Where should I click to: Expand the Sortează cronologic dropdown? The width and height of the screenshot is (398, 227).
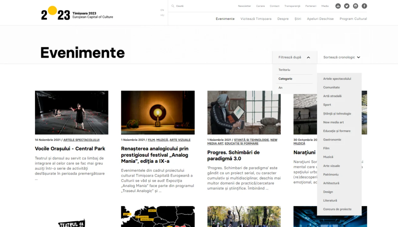pyautogui.click(x=342, y=57)
